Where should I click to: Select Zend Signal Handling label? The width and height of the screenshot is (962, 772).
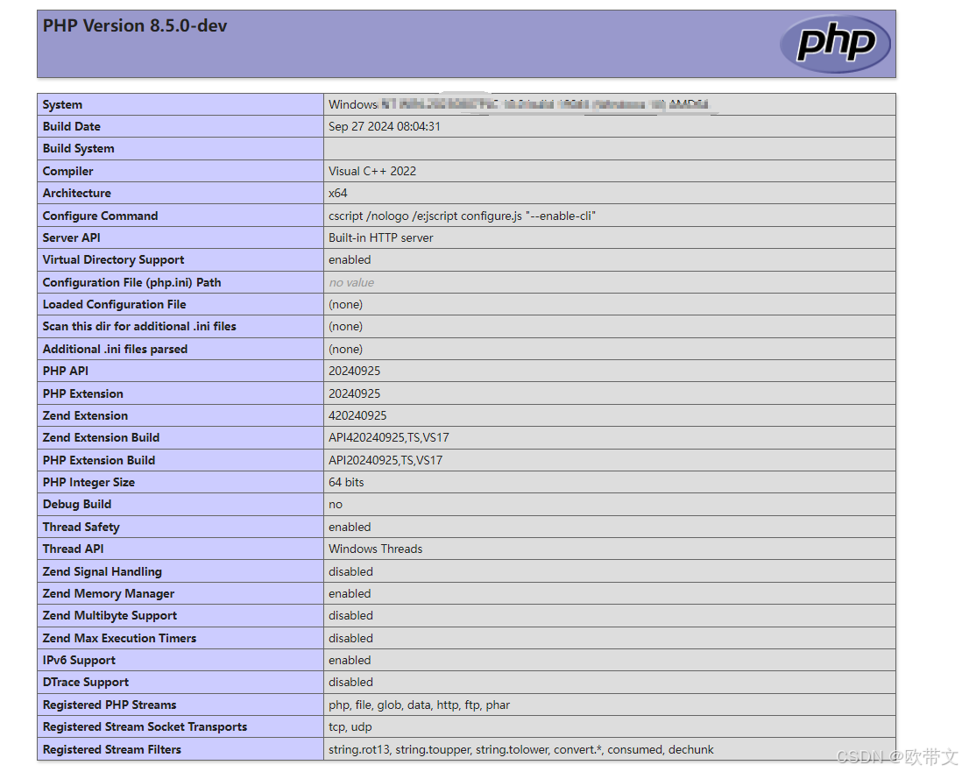pos(102,572)
